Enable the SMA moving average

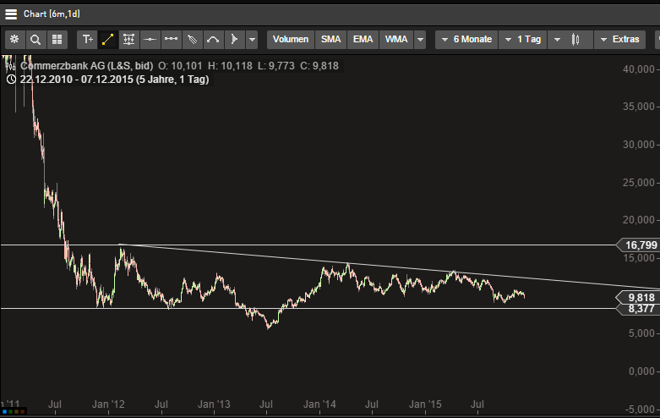[330, 40]
